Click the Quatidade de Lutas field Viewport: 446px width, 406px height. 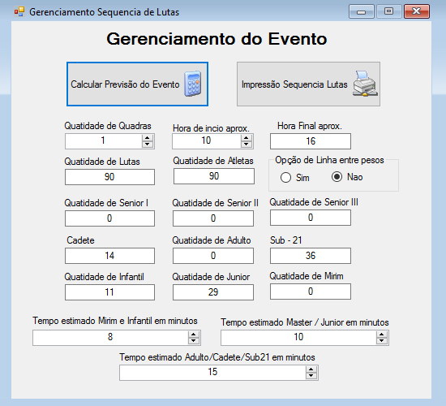point(109,177)
